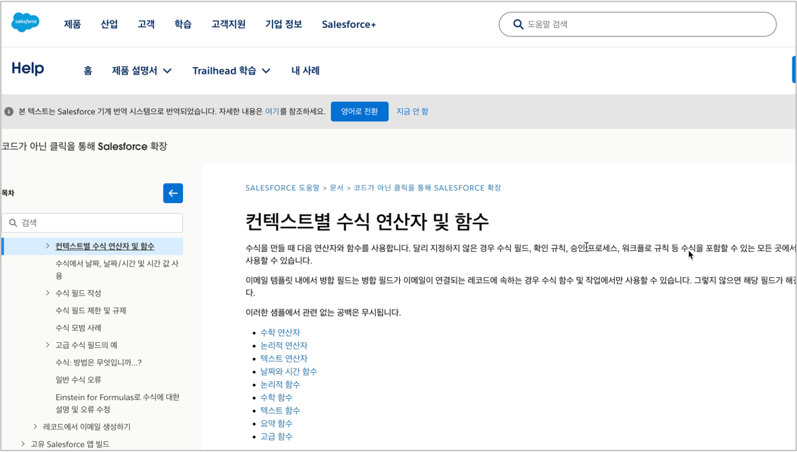Expand the 레코드에서 이메일 생성하기 chevron

(35, 427)
